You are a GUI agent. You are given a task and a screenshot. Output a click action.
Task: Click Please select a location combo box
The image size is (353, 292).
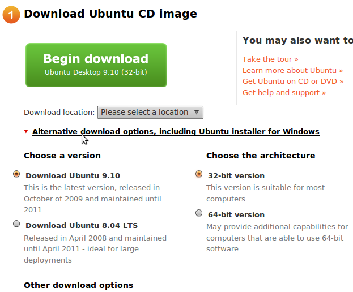point(150,112)
